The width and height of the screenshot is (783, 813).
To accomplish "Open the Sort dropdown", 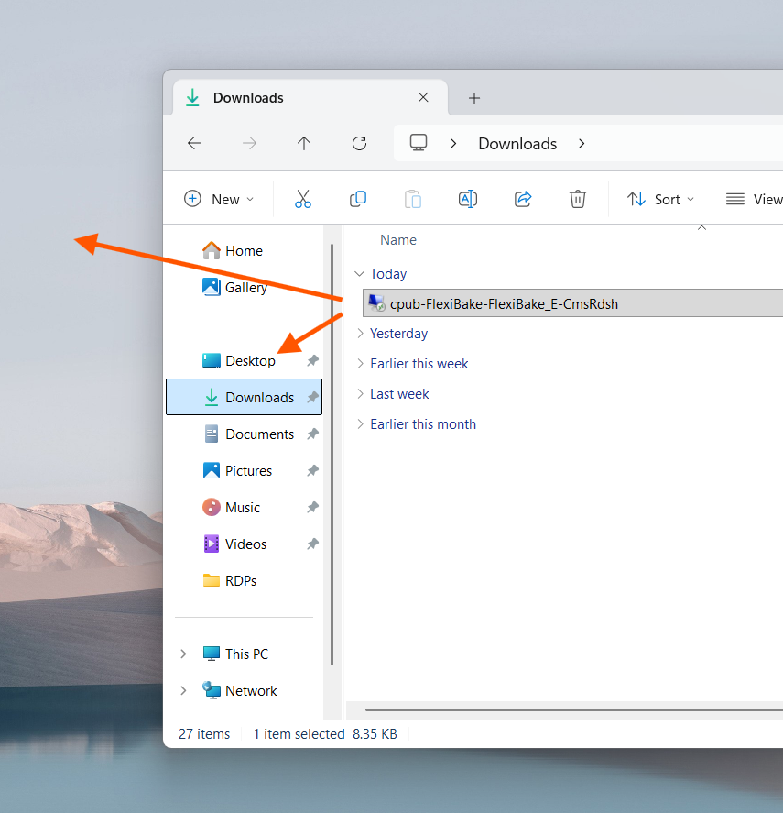I will (660, 199).
